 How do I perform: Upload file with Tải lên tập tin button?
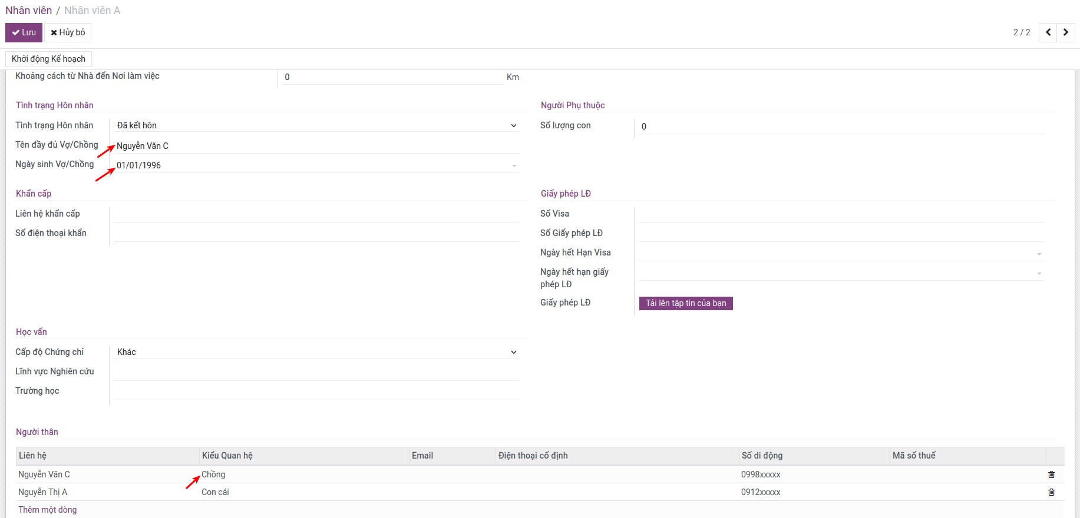[x=685, y=303]
